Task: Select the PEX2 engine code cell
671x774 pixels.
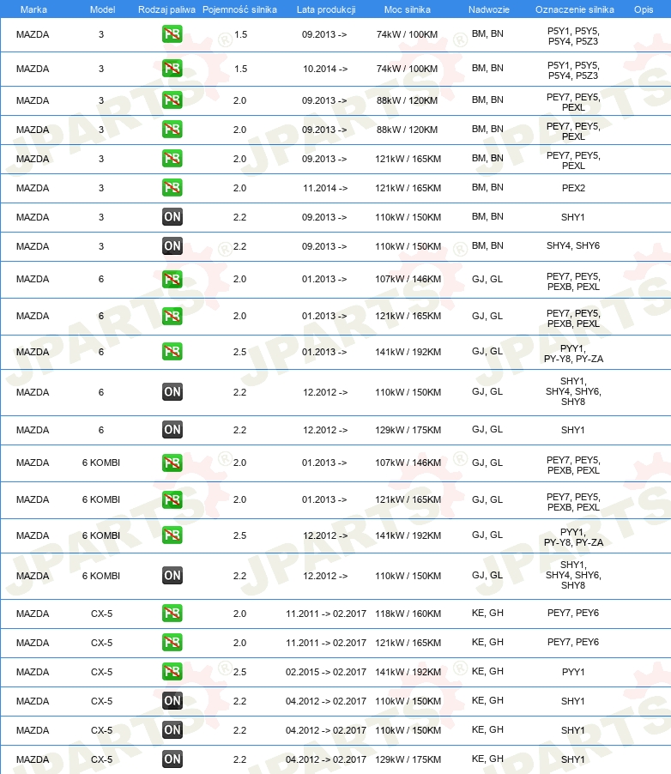Action: pos(573,188)
